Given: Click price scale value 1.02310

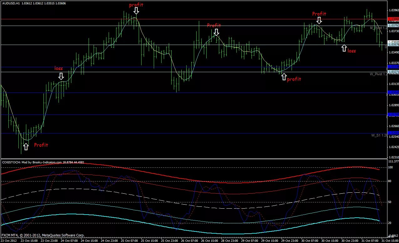Looking at the screenshot, I should click(393, 157).
